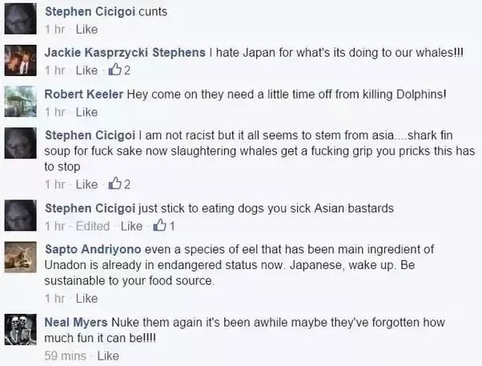
Task: Like Sapto Andriyono's comment about Unadon
Action: pos(86,299)
